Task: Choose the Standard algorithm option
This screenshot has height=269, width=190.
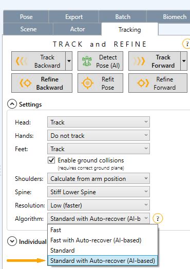Action: pyautogui.click(x=63, y=251)
